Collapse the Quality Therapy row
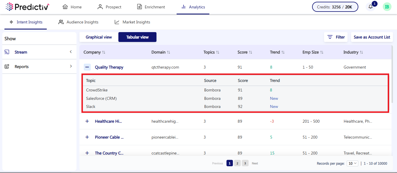This screenshot has height=173, width=397. point(87,67)
